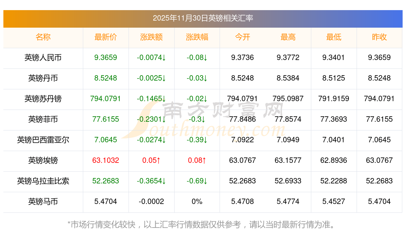
Task: Click change amount -0.0074↓
Action: (x=151, y=58)
